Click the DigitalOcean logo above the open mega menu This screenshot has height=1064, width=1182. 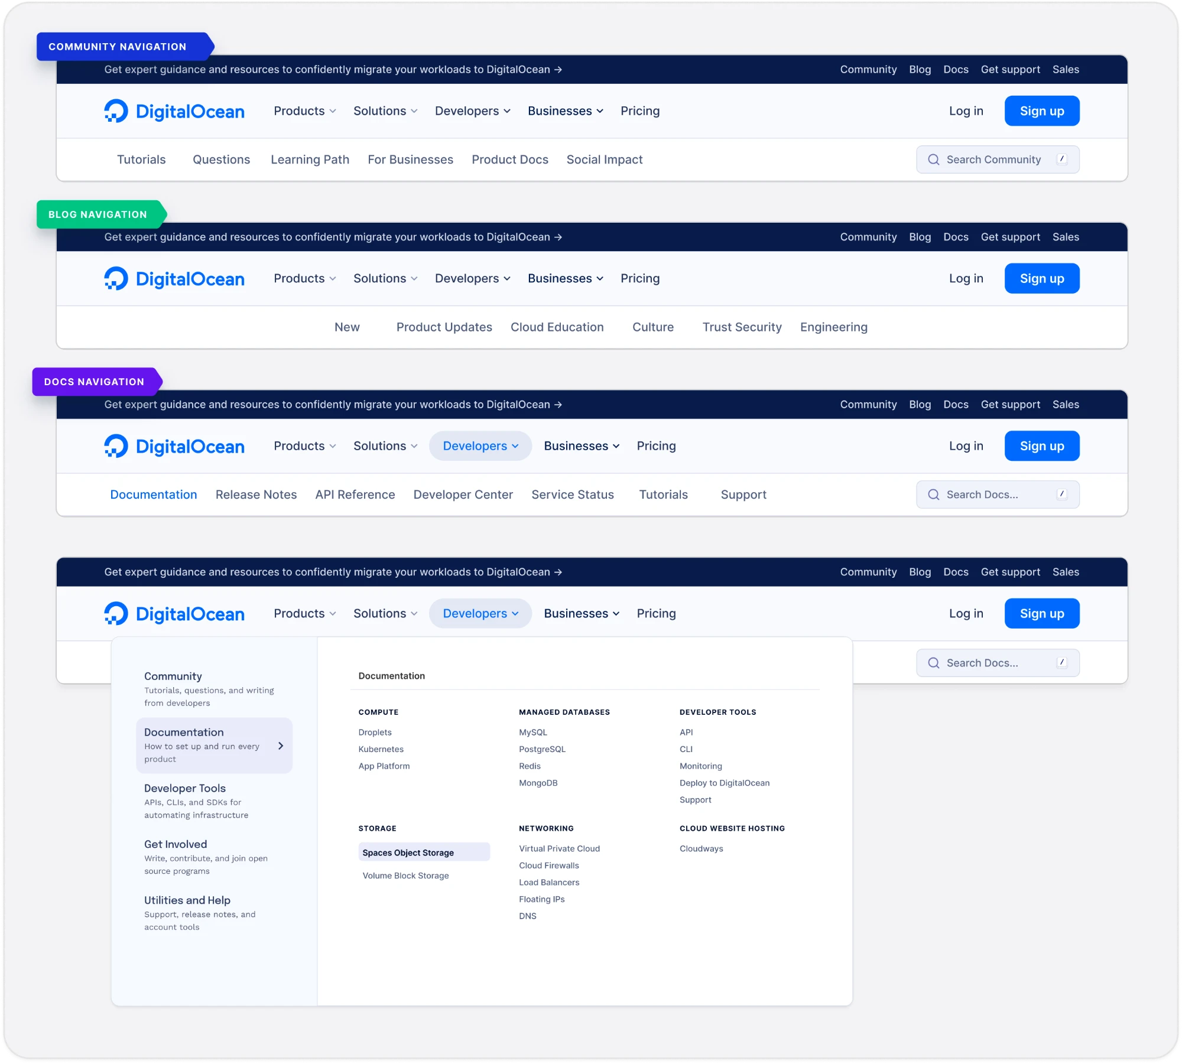click(174, 613)
